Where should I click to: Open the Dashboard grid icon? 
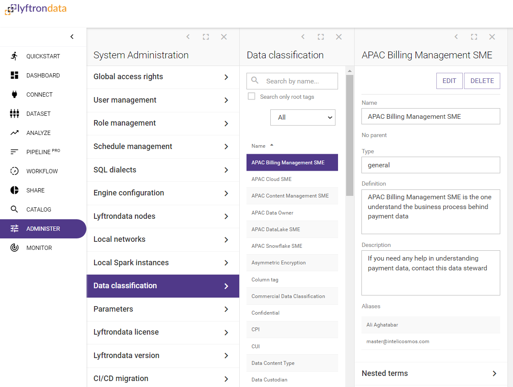coord(14,75)
